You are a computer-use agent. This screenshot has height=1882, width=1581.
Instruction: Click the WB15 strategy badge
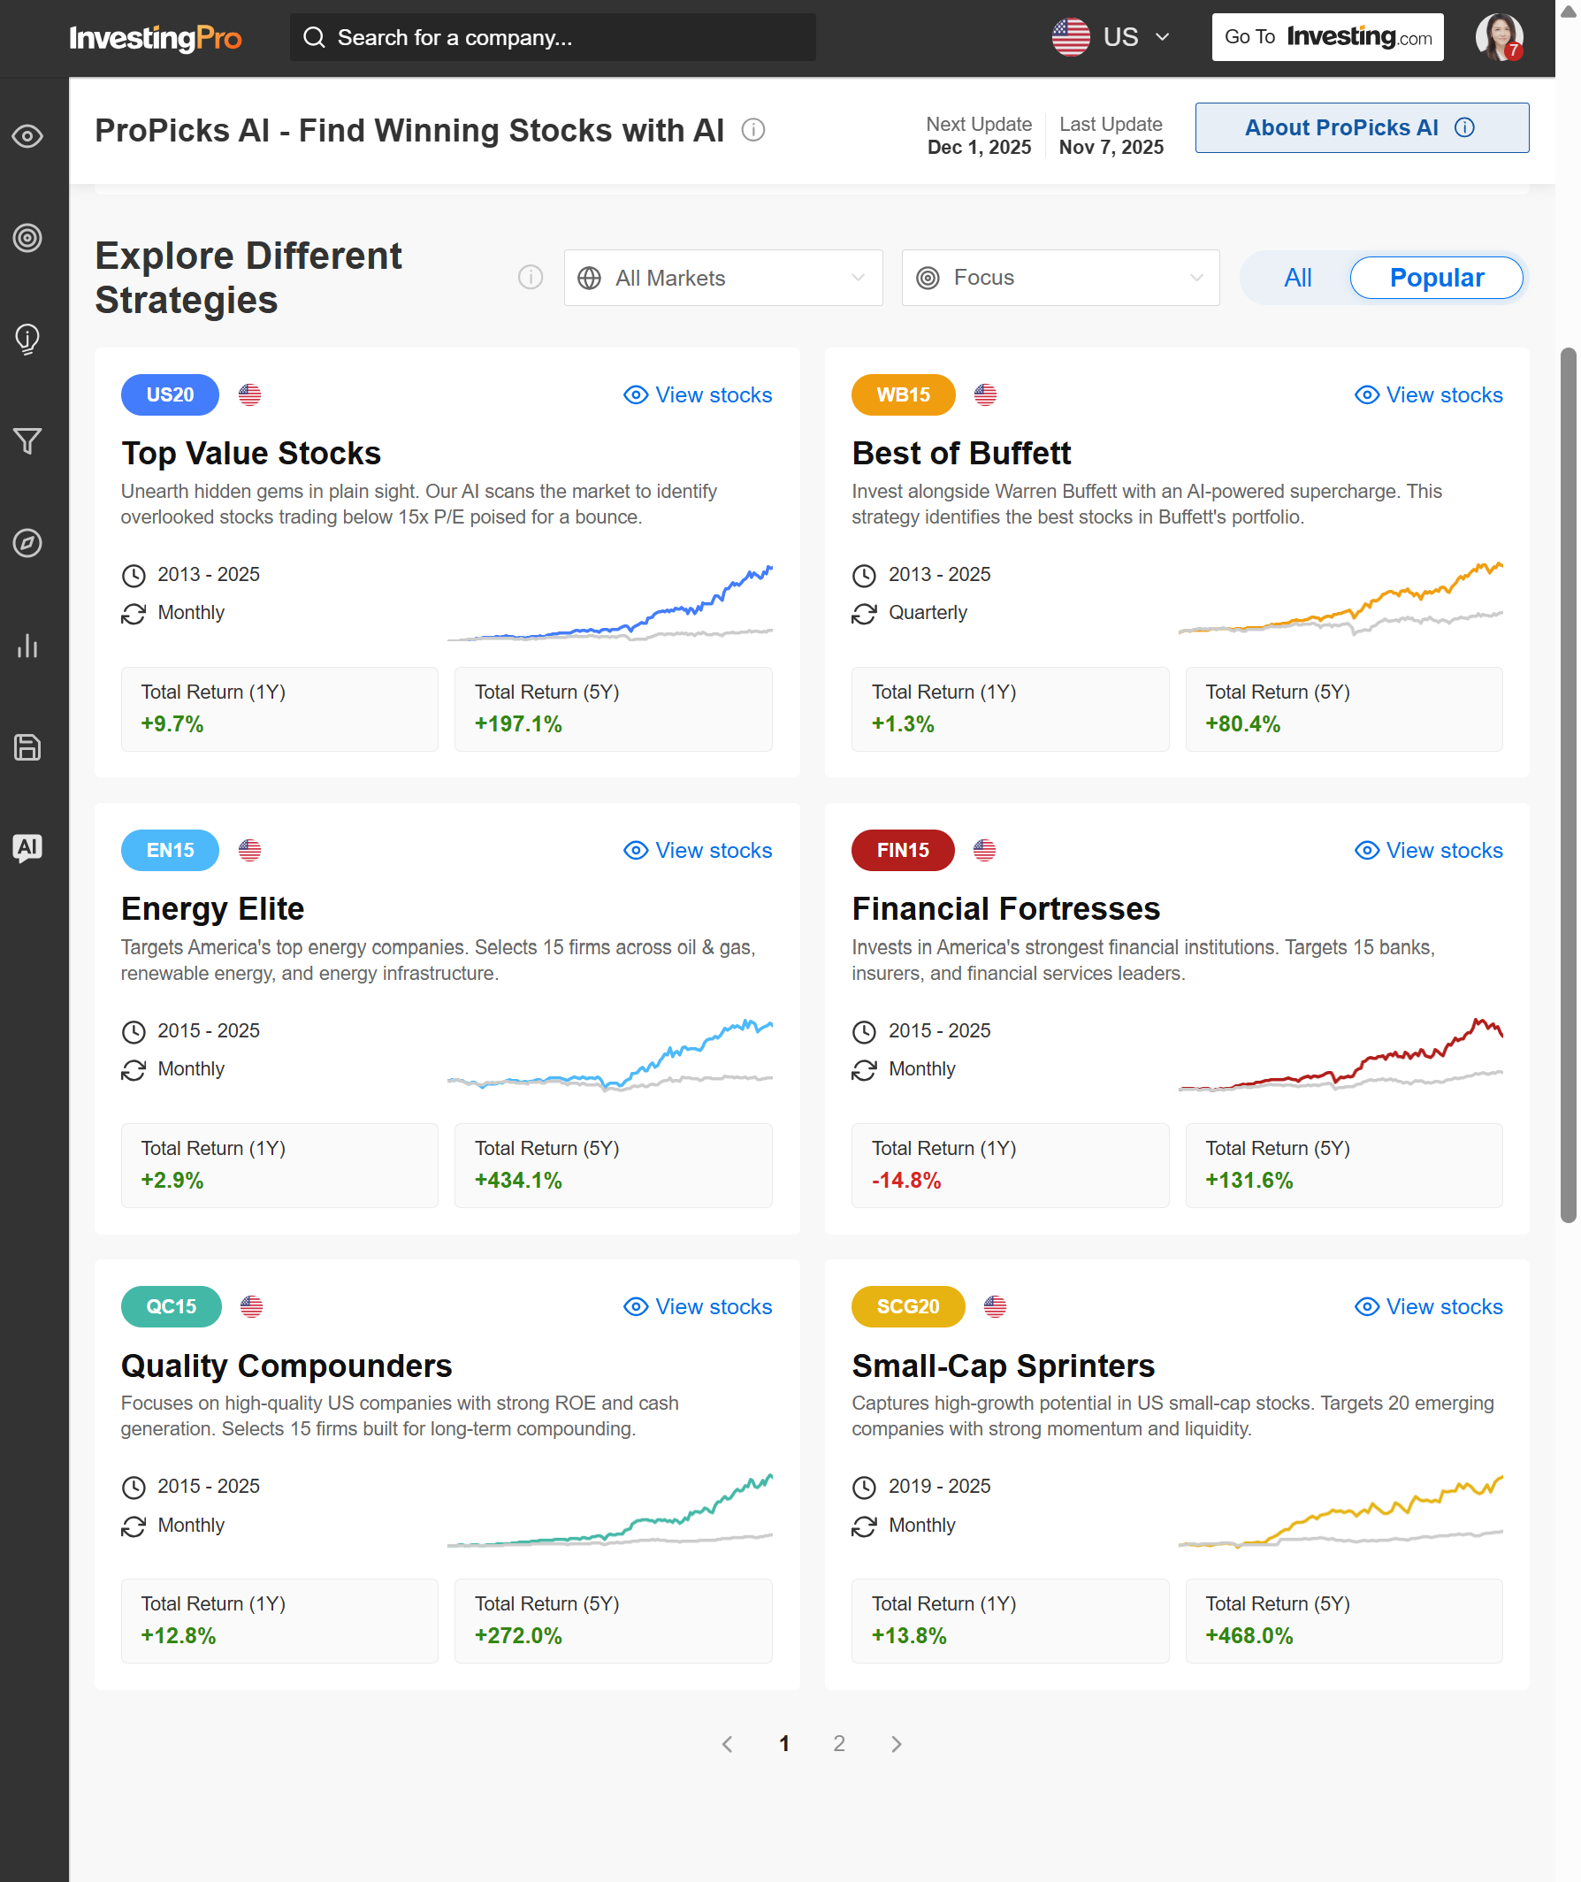click(904, 395)
